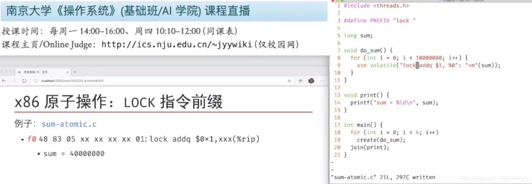Click the 'join(print);' line

(x=370, y=147)
